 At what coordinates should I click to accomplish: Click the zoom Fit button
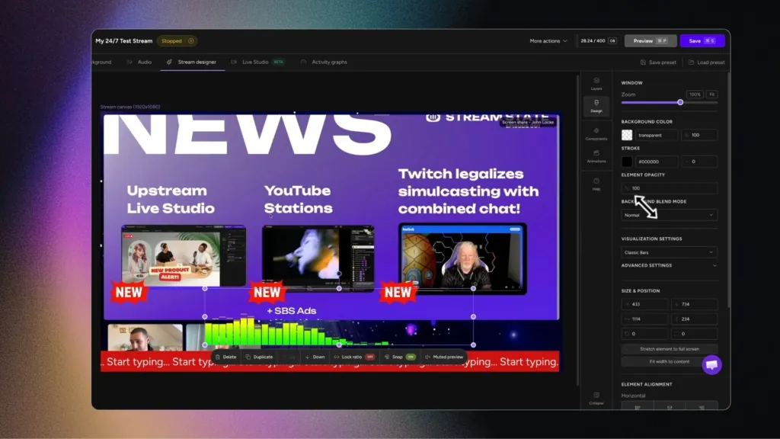[712, 94]
